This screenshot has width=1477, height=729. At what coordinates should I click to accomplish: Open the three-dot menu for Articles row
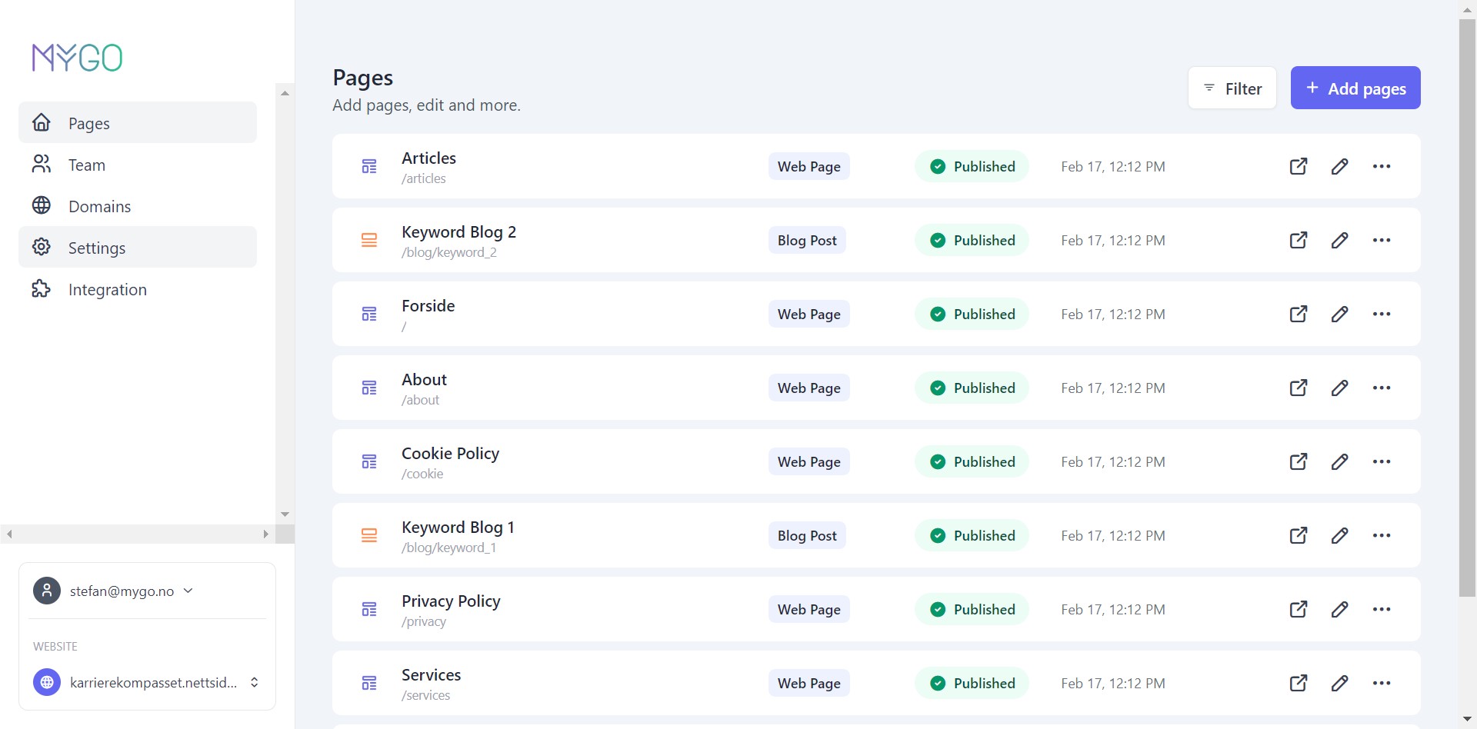[1381, 166]
